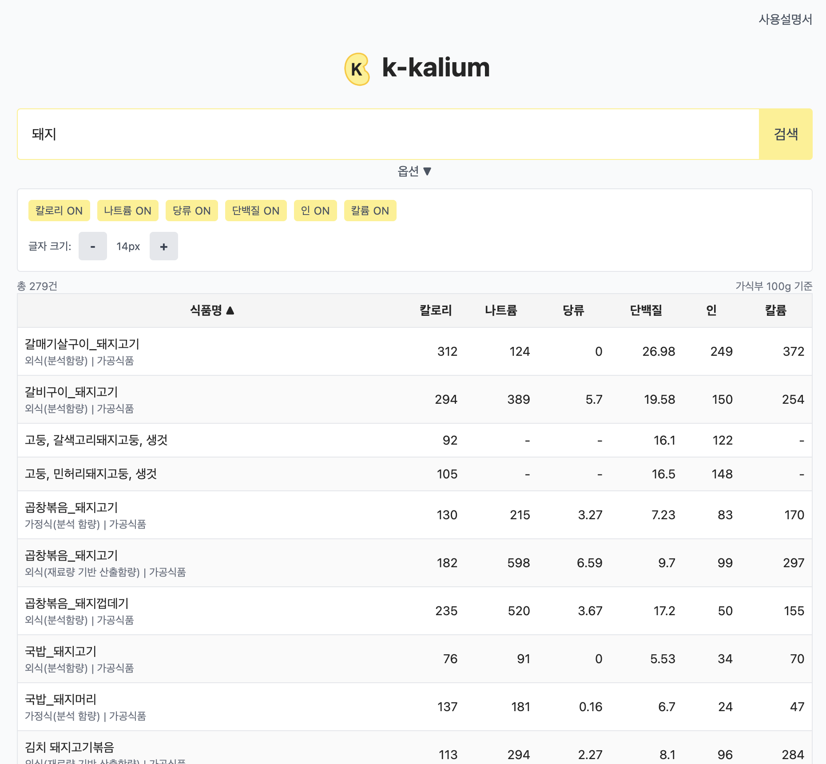Toggle sort order on 식품명 column
This screenshot has height=764, width=826.
pos(213,310)
